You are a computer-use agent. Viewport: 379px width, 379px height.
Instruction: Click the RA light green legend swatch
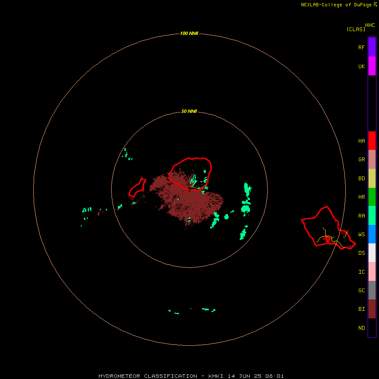(372, 216)
